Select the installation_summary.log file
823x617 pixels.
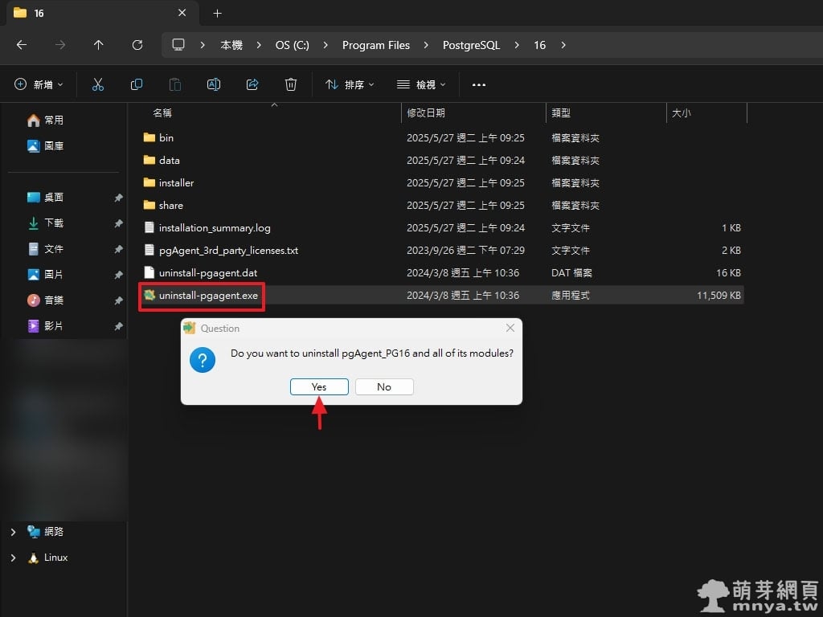(x=215, y=228)
